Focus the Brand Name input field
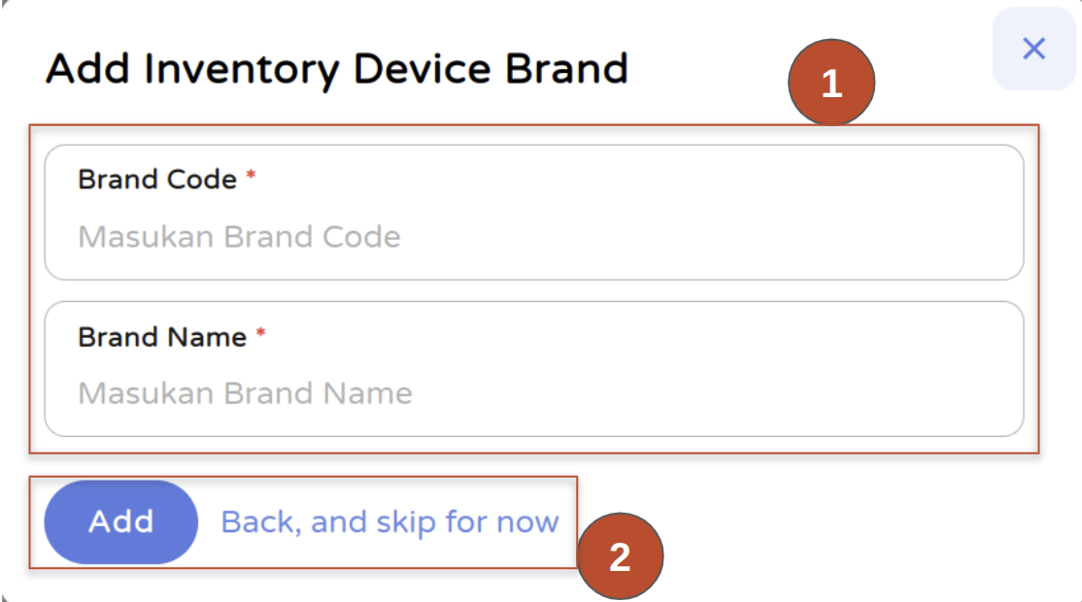The image size is (1082, 602). pos(534,393)
